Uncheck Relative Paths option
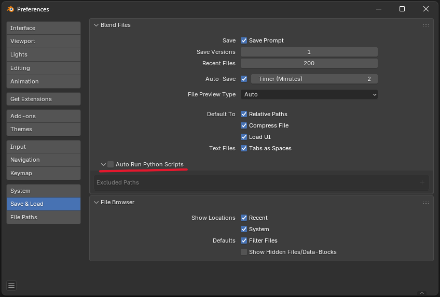The width and height of the screenshot is (440, 297). [244, 115]
